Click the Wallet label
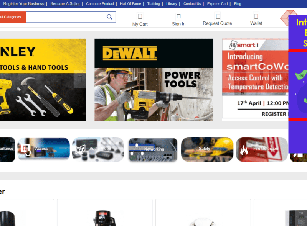 pyautogui.click(x=256, y=23)
